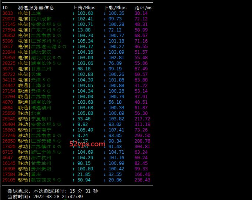
Task: Click download value 56.18
Action: point(115,102)
